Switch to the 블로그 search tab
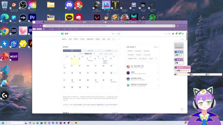 click(x=64, y=39)
